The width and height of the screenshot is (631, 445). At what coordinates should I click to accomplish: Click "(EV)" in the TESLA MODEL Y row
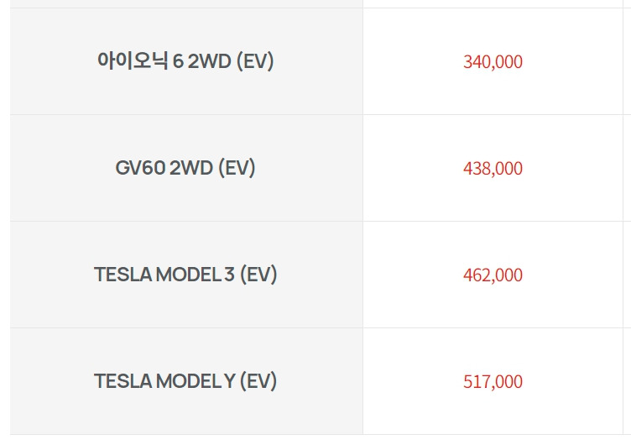tap(258, 381)
